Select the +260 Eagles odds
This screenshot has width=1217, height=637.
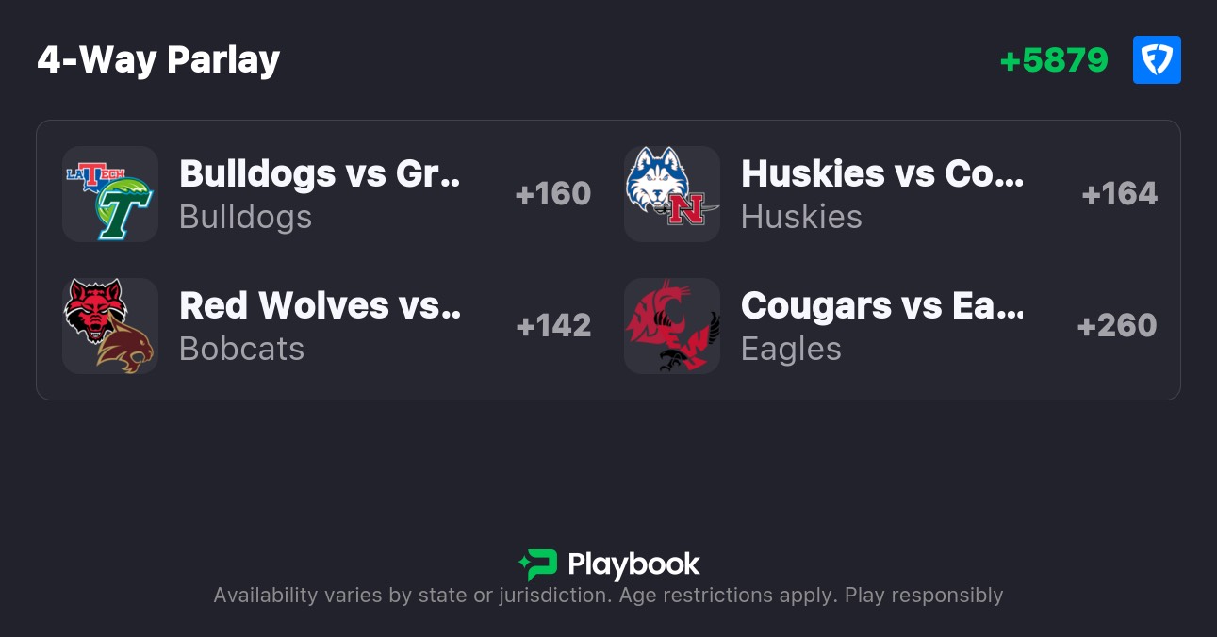tap(1117, 326)
